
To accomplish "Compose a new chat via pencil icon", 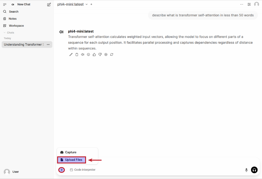I will 49,4.
